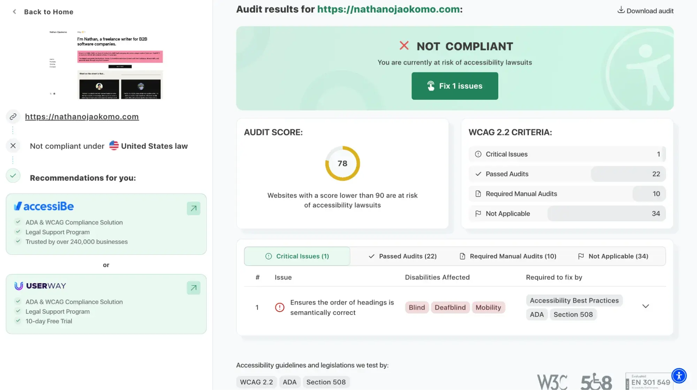Go Back to Home
The image size is (697, 390).
coord(43,12)
